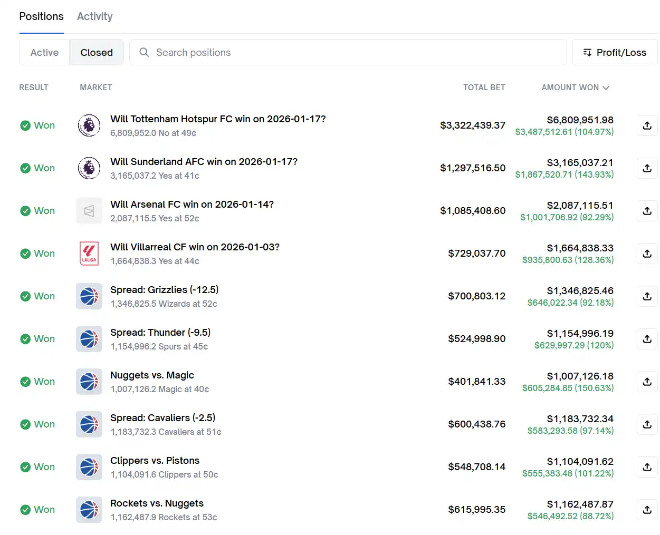The width and height of the screenshot is (660, 535).
Task: Select profit $546,492.52 (88.72%)
Action: click(570, 516)
